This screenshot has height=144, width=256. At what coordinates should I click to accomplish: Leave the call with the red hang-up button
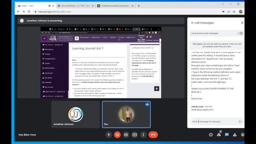click(x=153, y=135)
